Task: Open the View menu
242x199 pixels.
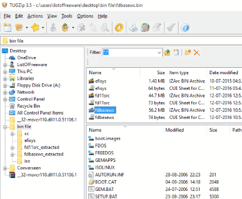Action: point(52,16)
